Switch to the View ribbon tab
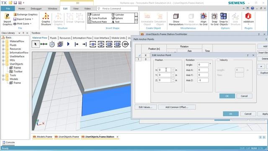This screenshot has height=151, width=268. (76, 8)
